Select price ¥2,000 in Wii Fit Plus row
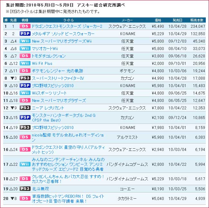 pyautogui.click(x=158, y=63)
